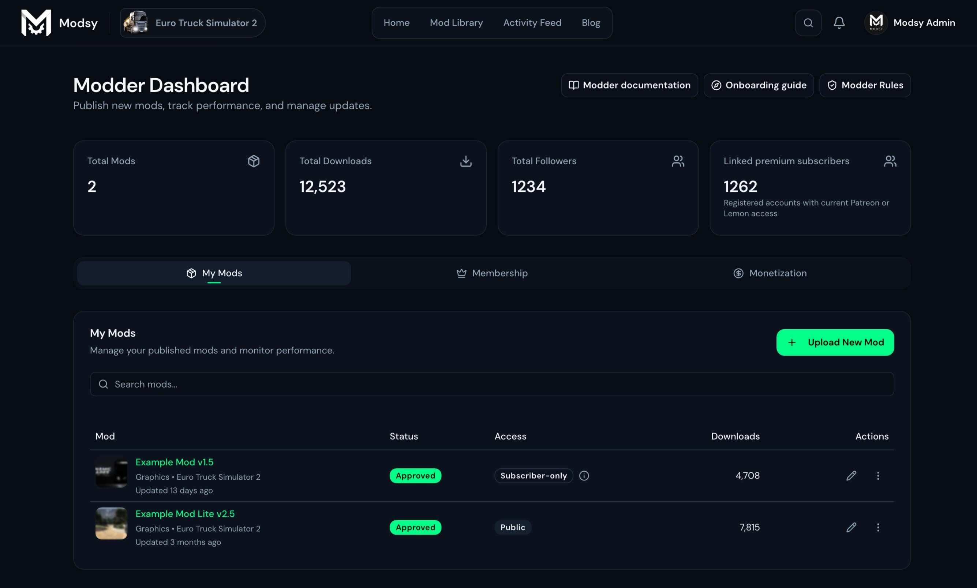Switch to the Membership tab
This screenshot has height=588, width=977.
492,273
